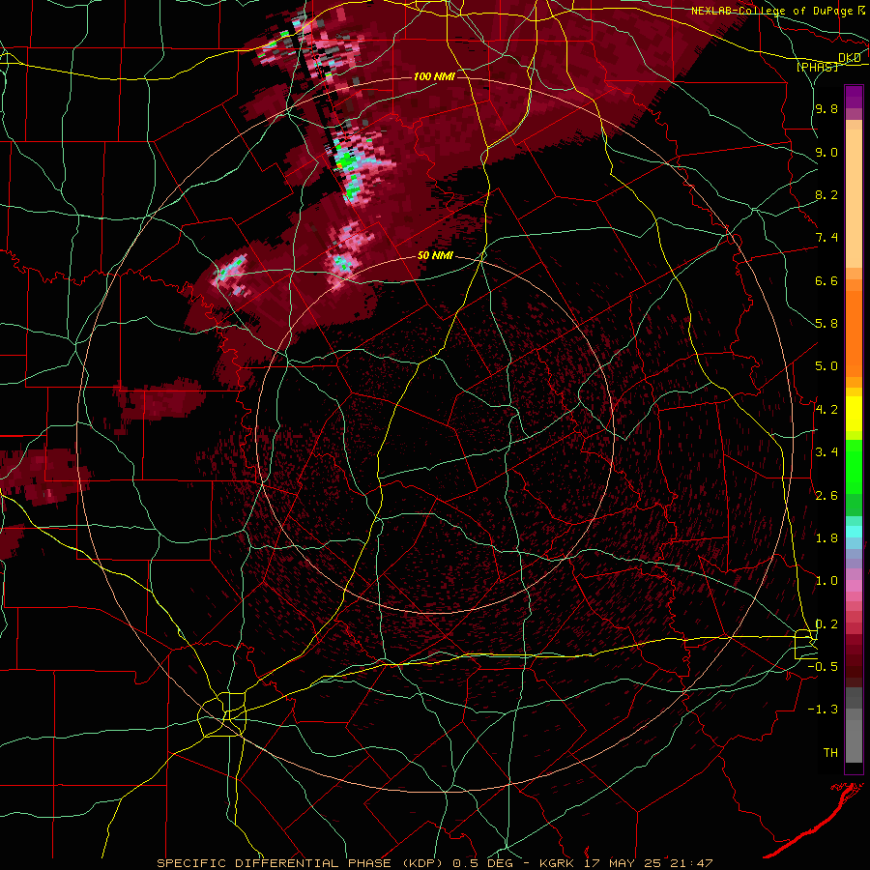Click the 0.2 scale value
Viewport: 870px width, 870px height.
coord(826,623)
